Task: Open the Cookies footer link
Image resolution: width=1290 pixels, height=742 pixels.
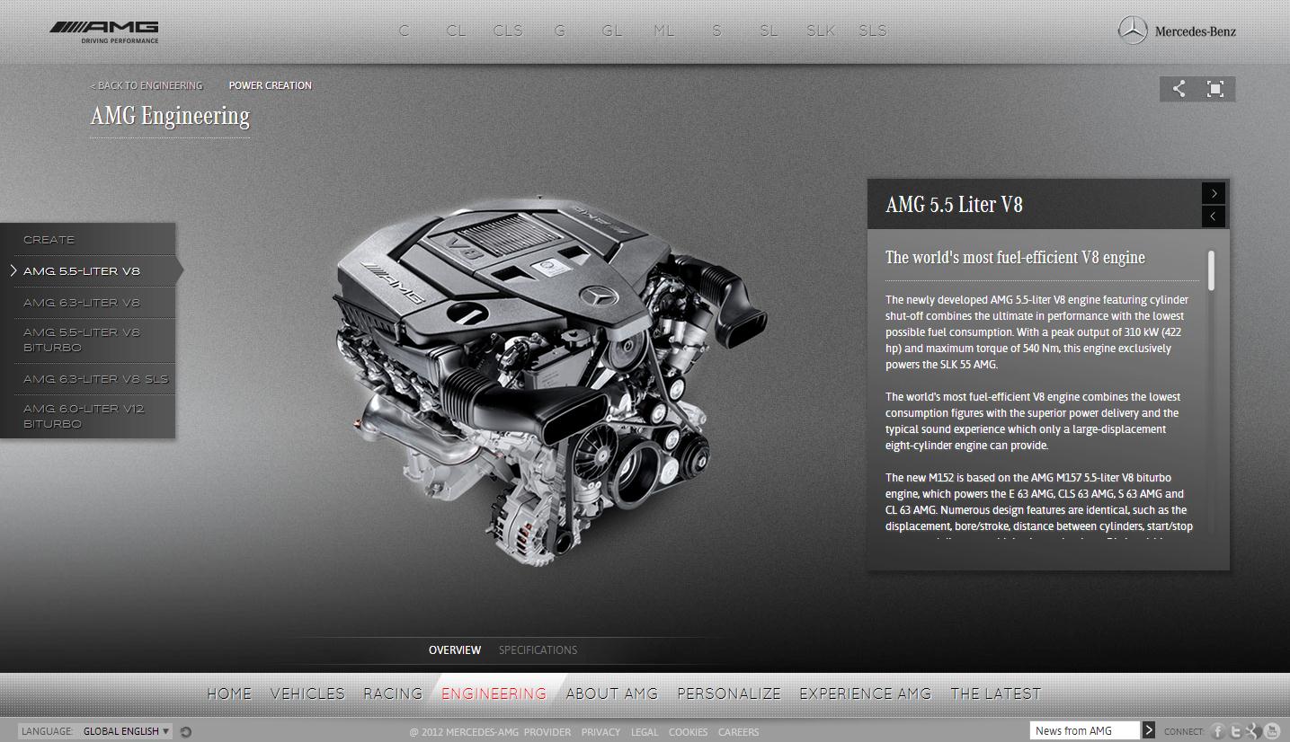Action: pyautogui.click(x=688, y=732)
